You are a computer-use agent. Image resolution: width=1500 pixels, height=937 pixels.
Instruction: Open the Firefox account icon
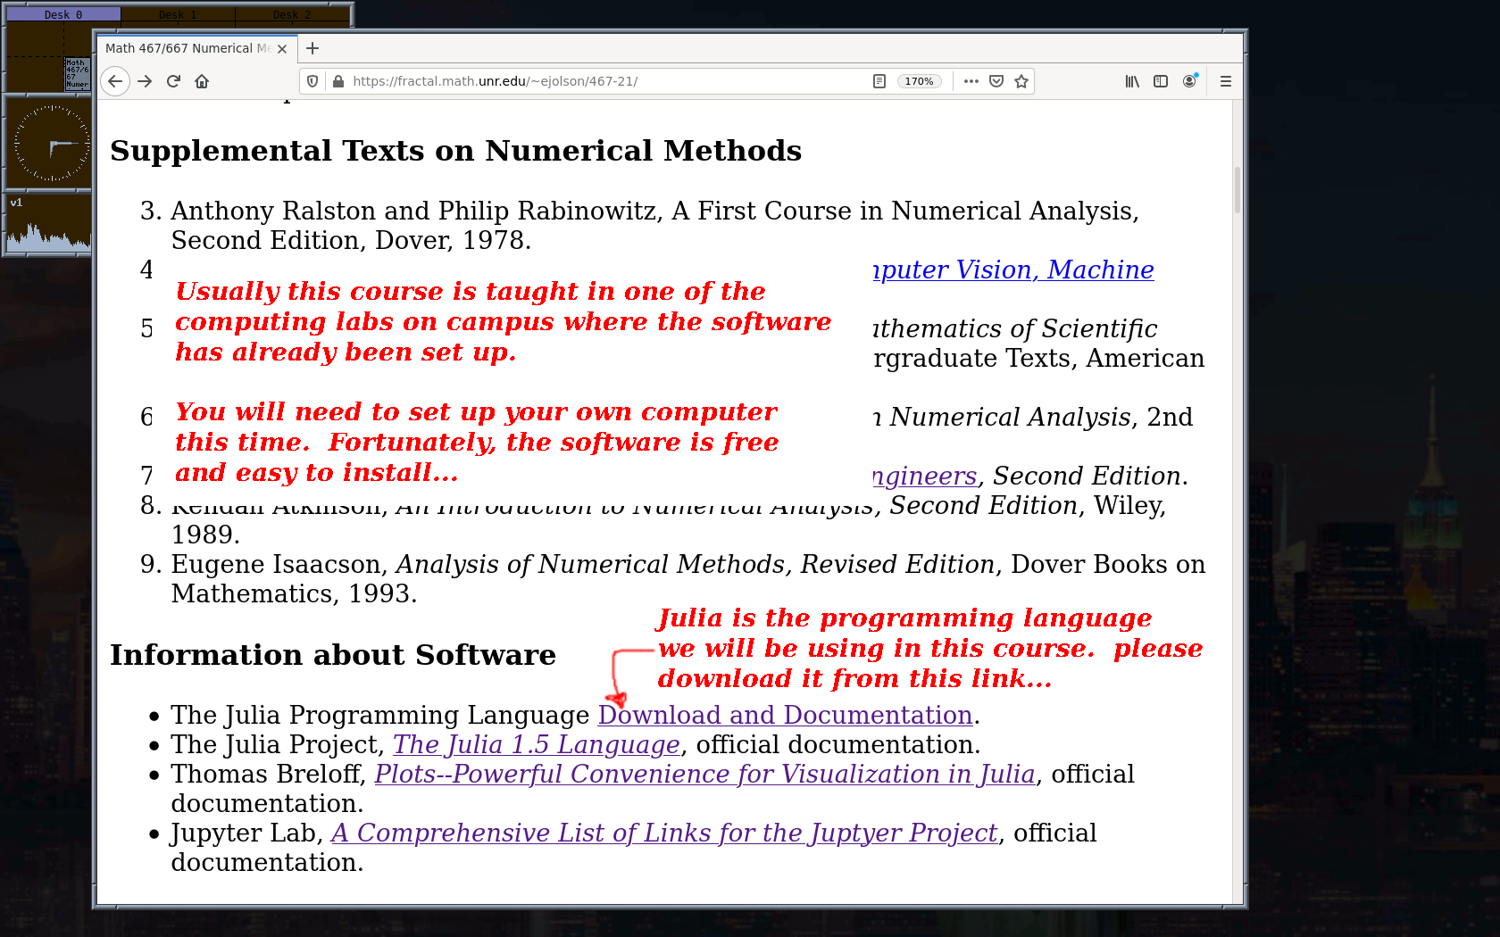click(1189, 81)
